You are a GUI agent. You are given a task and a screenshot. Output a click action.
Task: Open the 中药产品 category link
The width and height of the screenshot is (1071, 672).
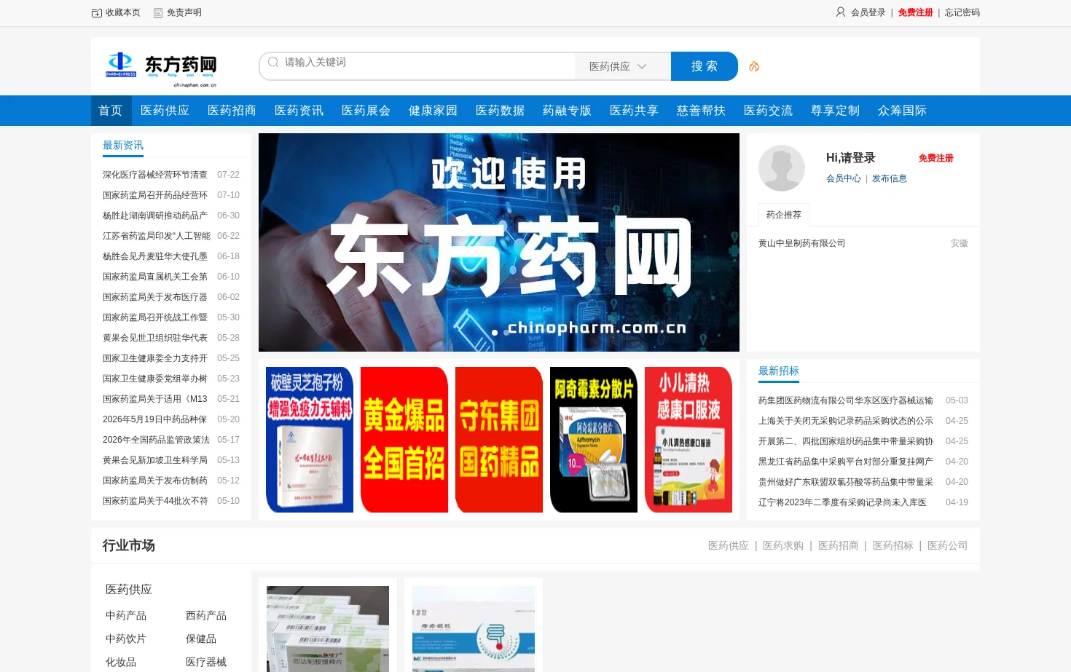point(126,616)
